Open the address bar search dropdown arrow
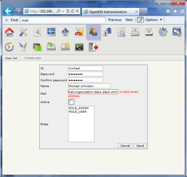The width and height of the screenshot is (187, 177). coord(63,11)
